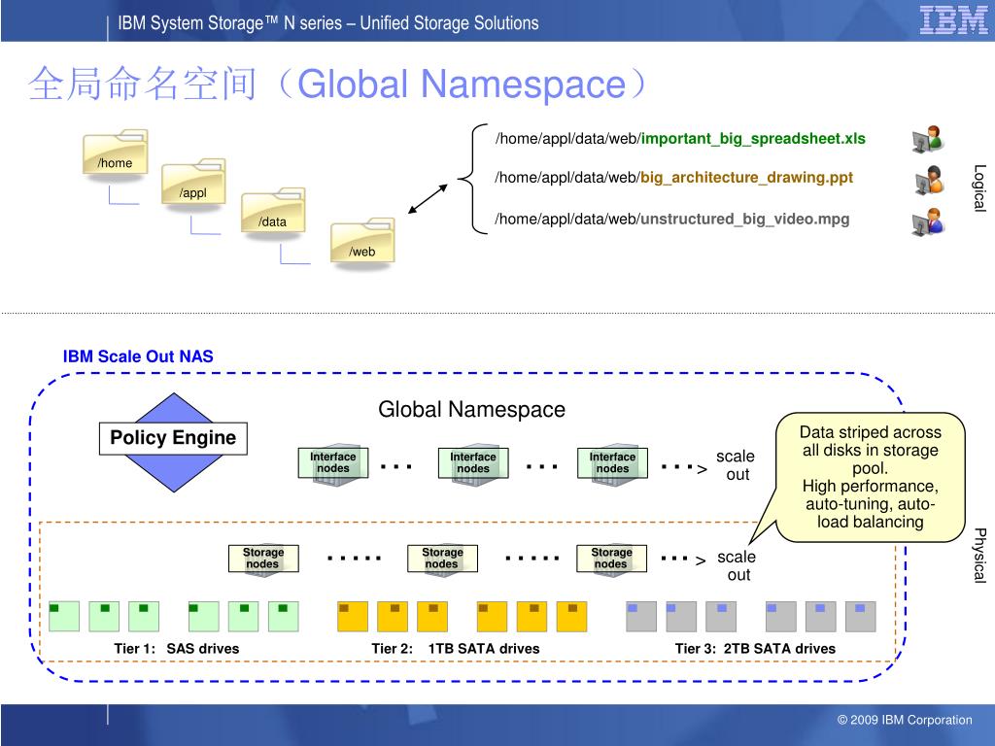Click Tier 3: 2TB SATA drives label
This screenshot has width=995, height=746.
755,648
